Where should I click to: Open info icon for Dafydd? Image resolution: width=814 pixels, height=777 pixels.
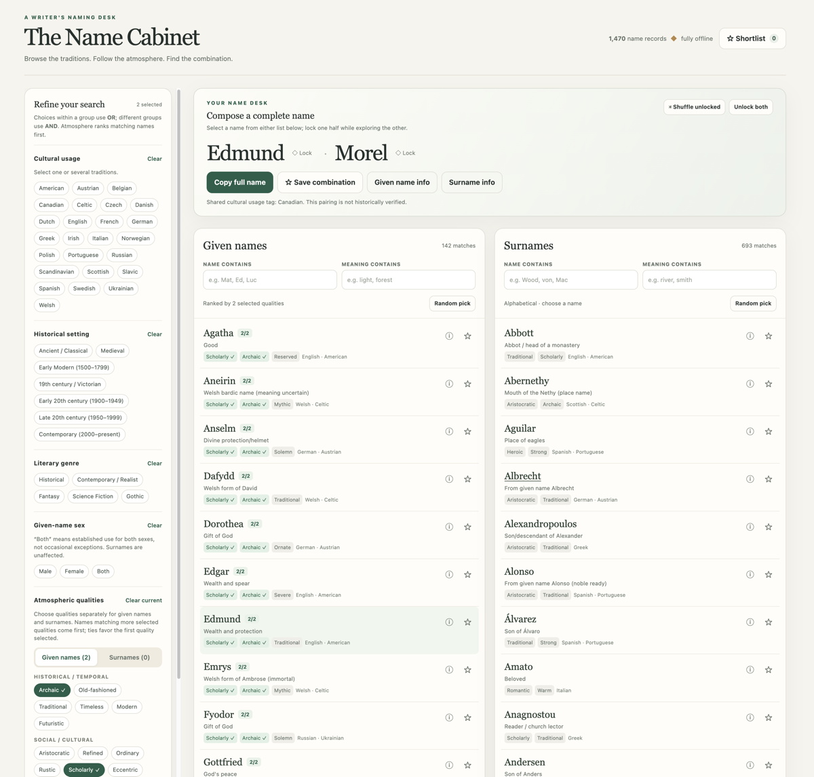coord(449,479)
